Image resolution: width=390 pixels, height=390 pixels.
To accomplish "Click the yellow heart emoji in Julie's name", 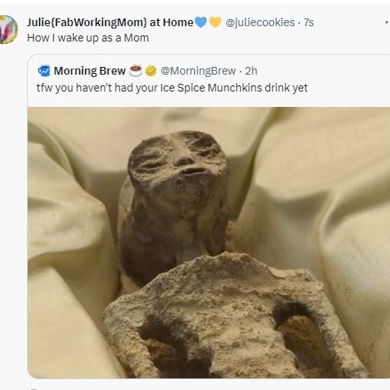I will pos(215,22).
